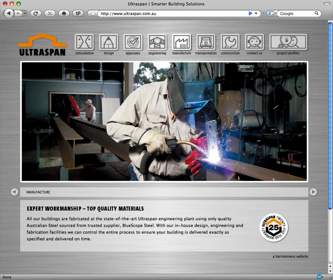Click the engineering text label
This screenshot has height=280, width=333.
(157, 53)
